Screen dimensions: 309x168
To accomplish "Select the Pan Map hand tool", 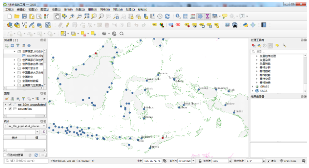I will (57, 16).
